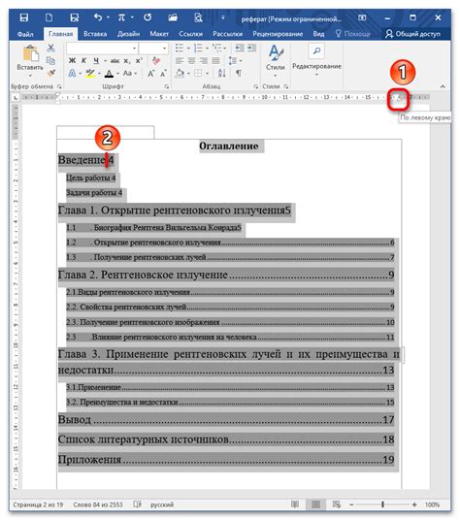
Task: Switch to Print Layout view
Action: tap(315, 504)
